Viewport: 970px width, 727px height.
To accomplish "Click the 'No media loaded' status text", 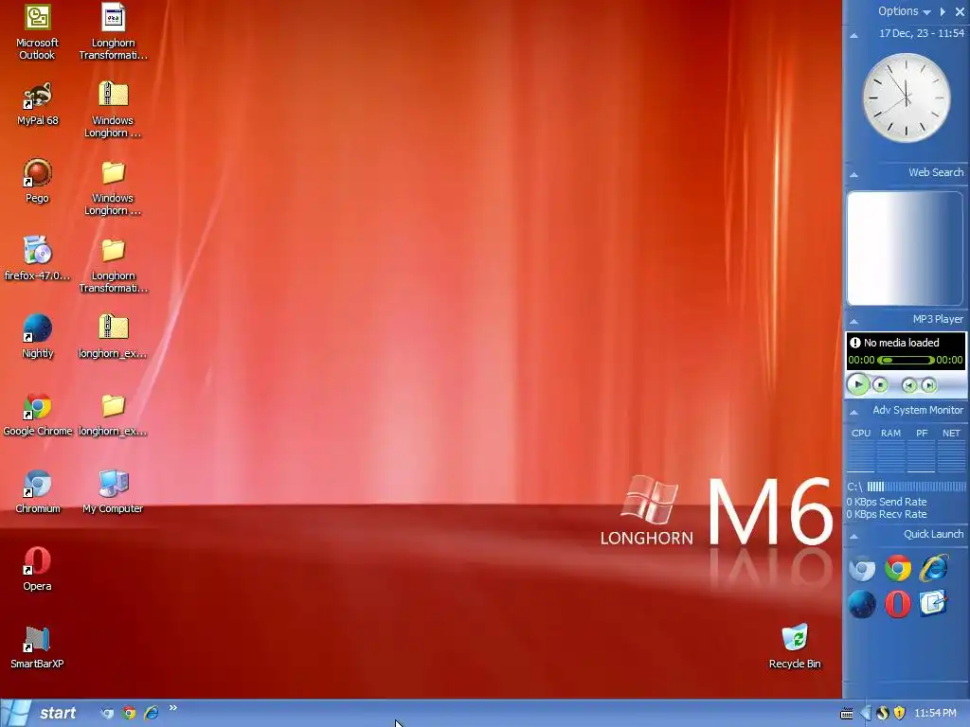I will [902, 343].
